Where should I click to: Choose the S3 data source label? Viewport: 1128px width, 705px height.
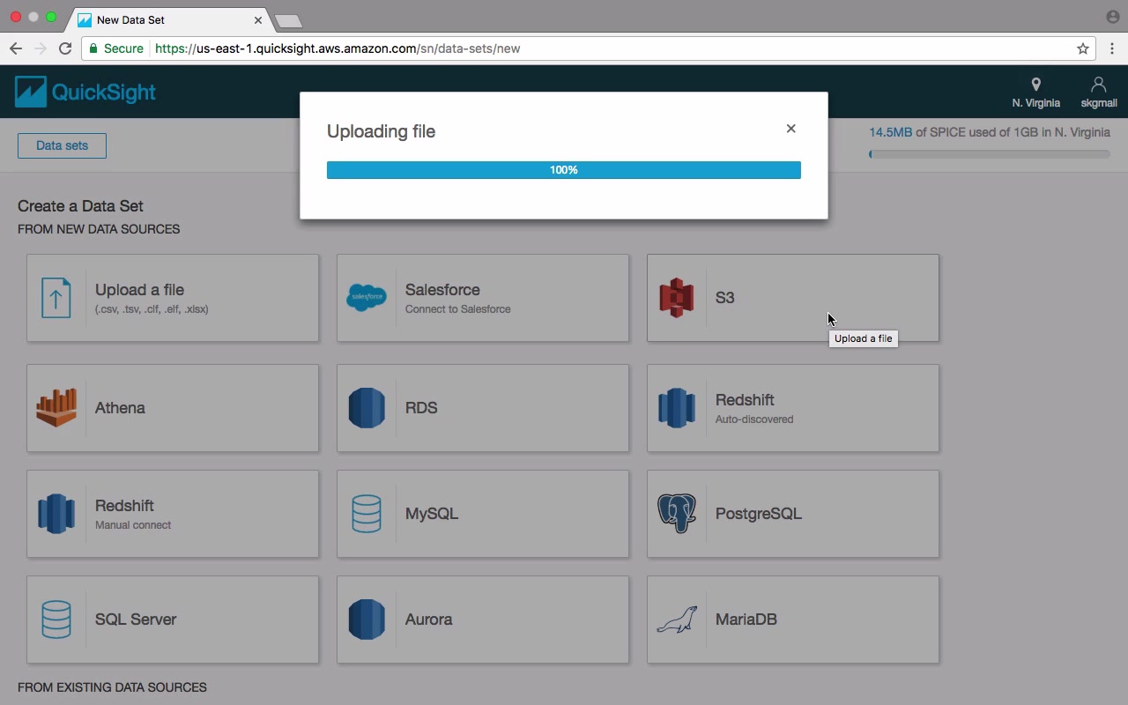[724, 298]
